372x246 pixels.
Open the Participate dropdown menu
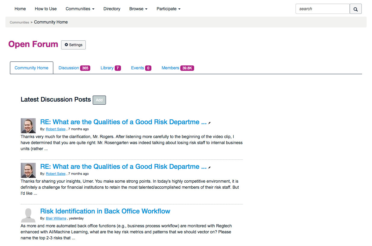tap(169, 9)
